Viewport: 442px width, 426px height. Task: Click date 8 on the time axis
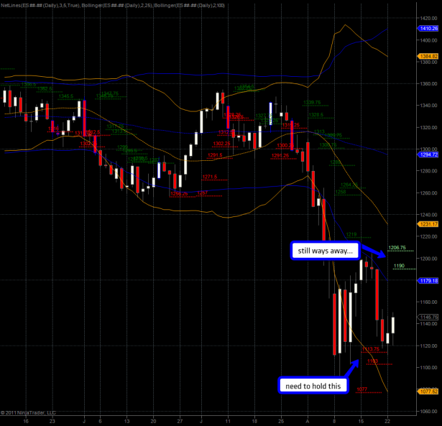(x=334, y=420)
